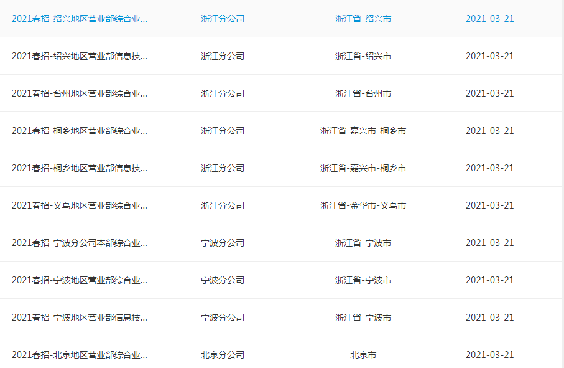Image resolution: width=564 pixels, height=368 pixels.
Task: Open the 台州地区营业部综合业 job listing
Action: pos(80,93)
